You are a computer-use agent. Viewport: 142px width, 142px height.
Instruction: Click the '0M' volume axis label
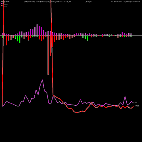coord(136,103)
